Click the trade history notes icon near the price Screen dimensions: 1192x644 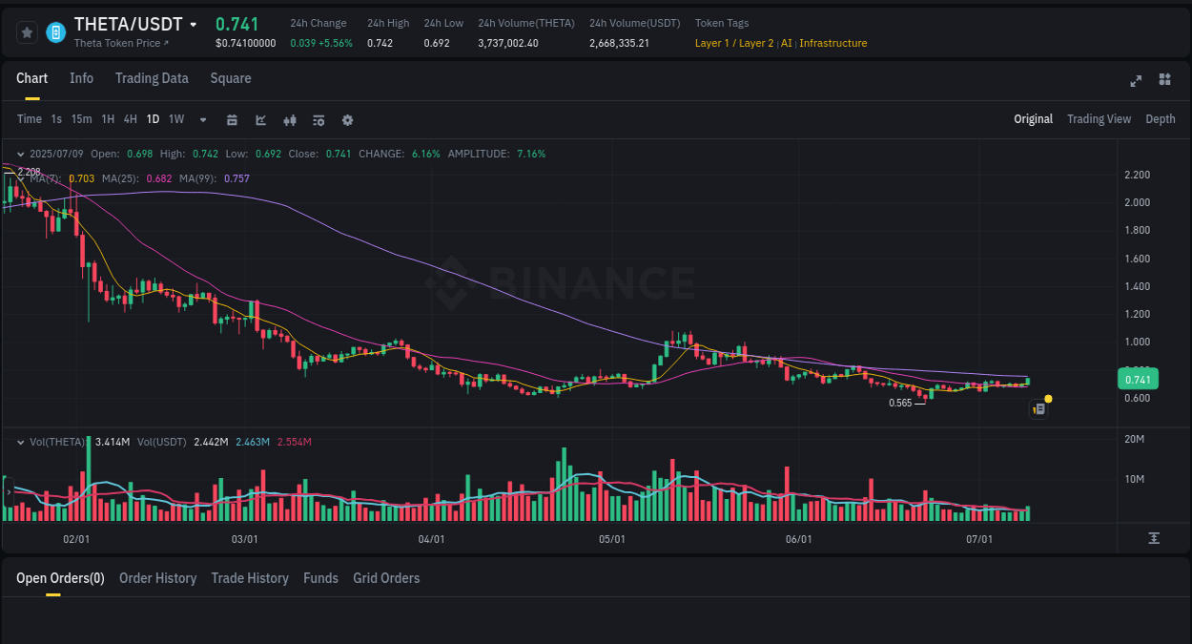click(1038, 408)
